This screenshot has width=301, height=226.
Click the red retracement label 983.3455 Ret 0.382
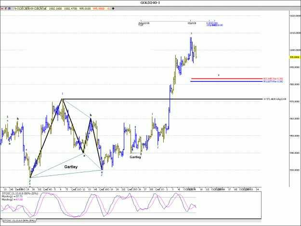(x=273, y=79)
